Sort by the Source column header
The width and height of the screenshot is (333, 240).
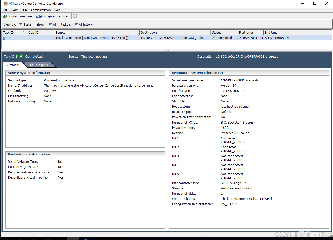[x=97, y=32]
